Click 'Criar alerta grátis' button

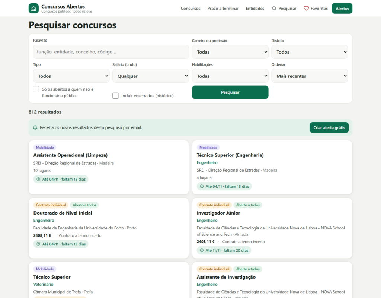(329, 128)
